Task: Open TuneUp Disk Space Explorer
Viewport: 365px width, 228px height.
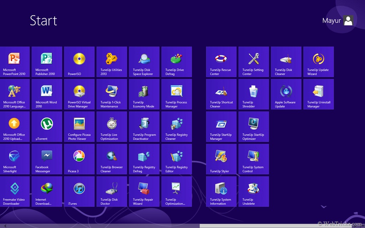Action: pyautogui.click(x=144, y=62)
